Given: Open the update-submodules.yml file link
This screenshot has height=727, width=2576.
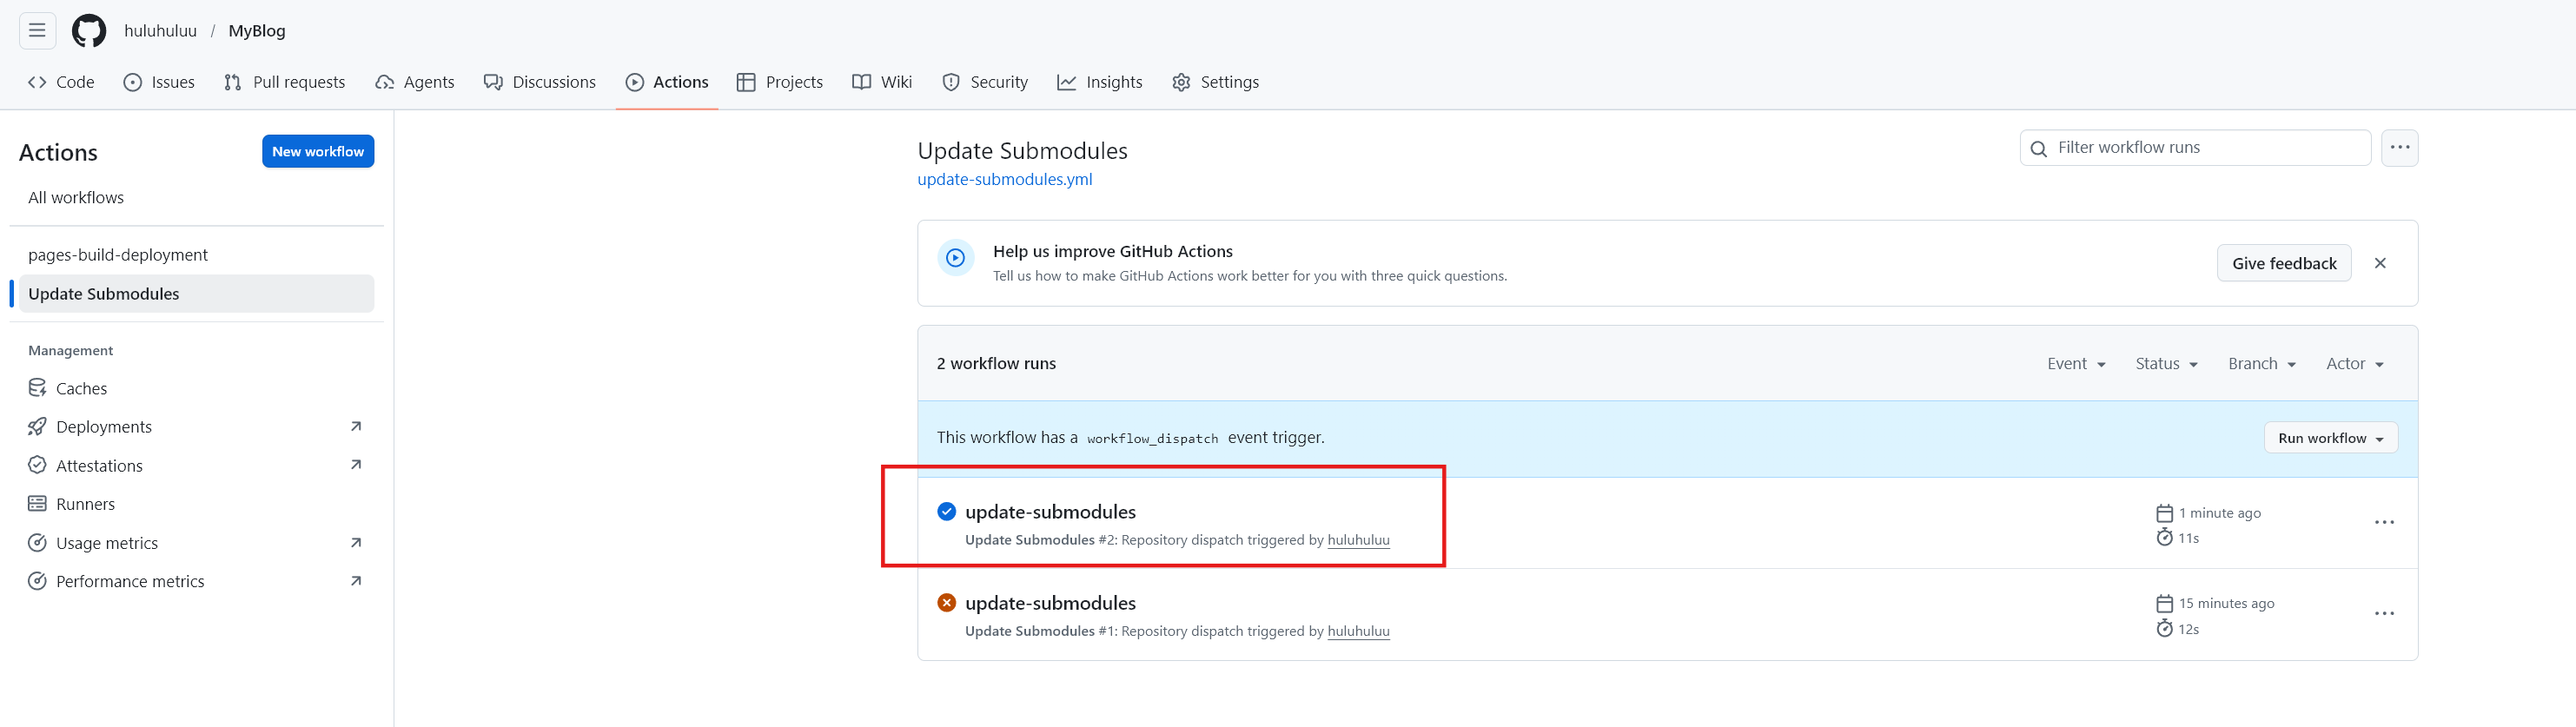Looking at the screenshot, I should click(x=1004, y=180).
